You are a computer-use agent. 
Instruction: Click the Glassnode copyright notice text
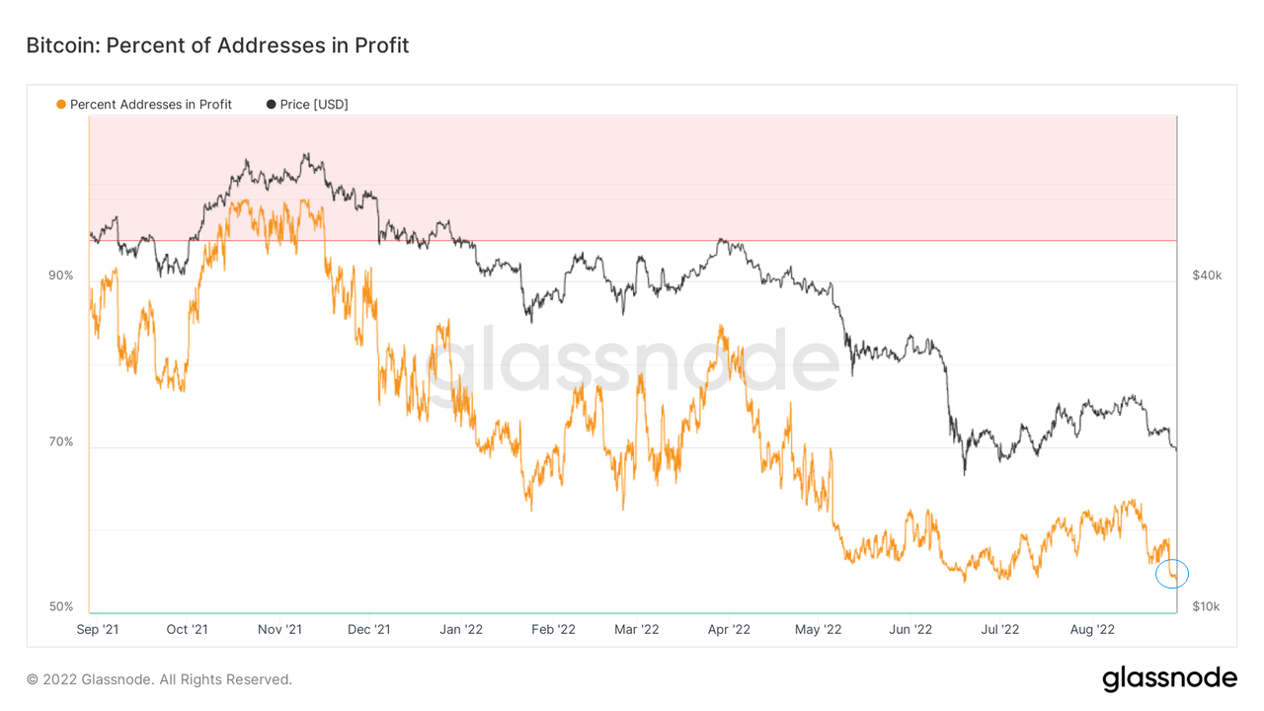click(x=159, y=679)
